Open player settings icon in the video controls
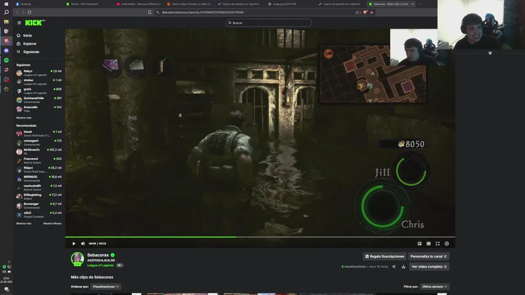This screenshot has height=295, width=525. 447,243
